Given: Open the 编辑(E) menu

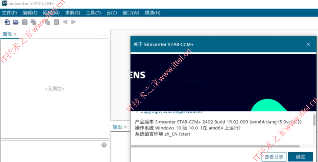Looking at the screenshot, I should point(30,13).
